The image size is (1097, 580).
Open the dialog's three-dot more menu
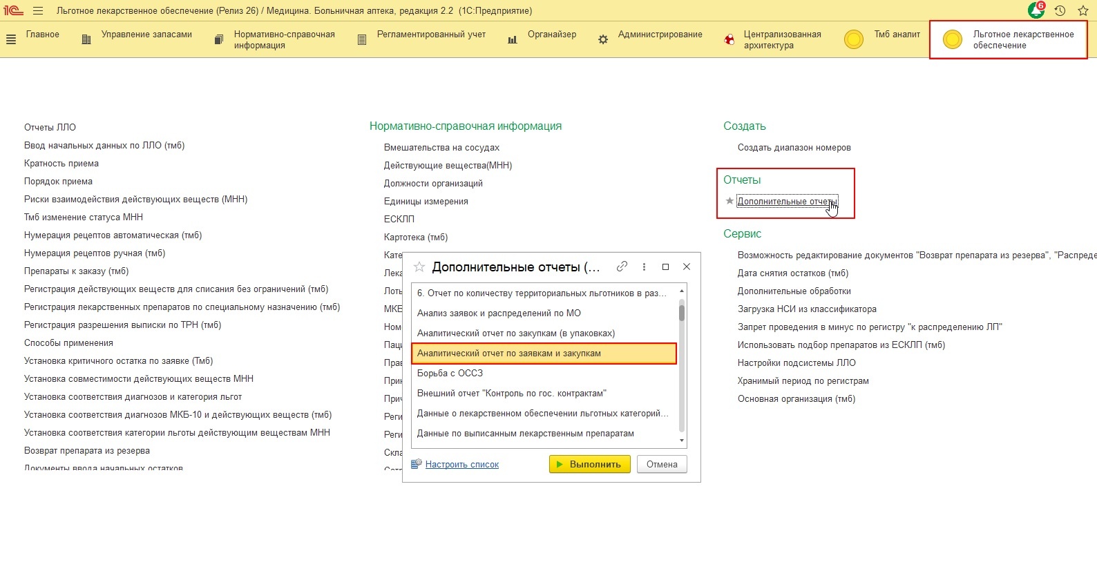[644, 267]
